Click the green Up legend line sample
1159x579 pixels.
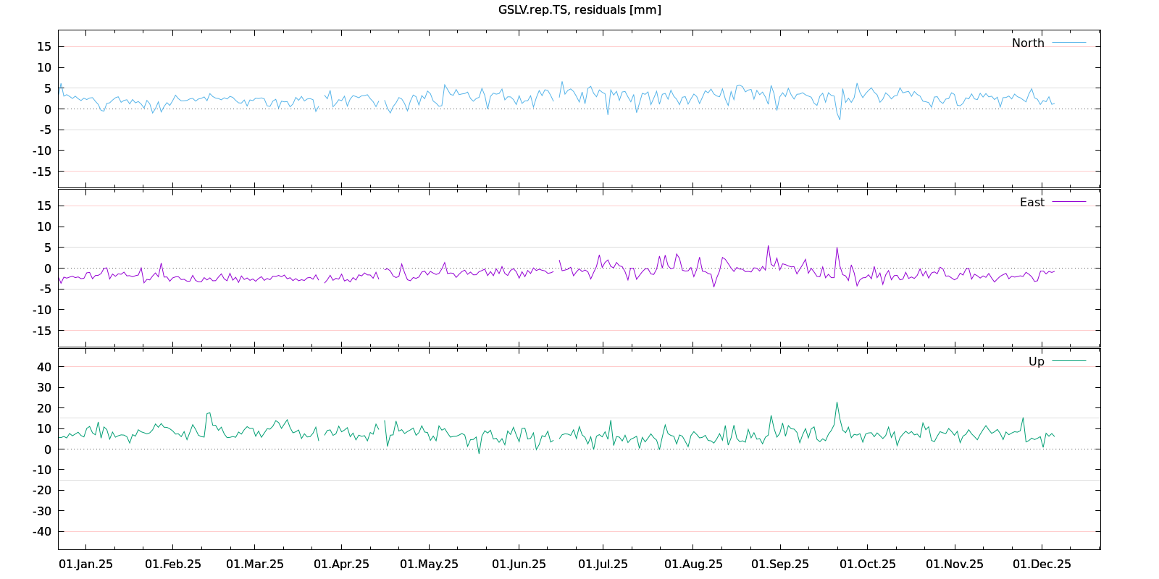1069,361
